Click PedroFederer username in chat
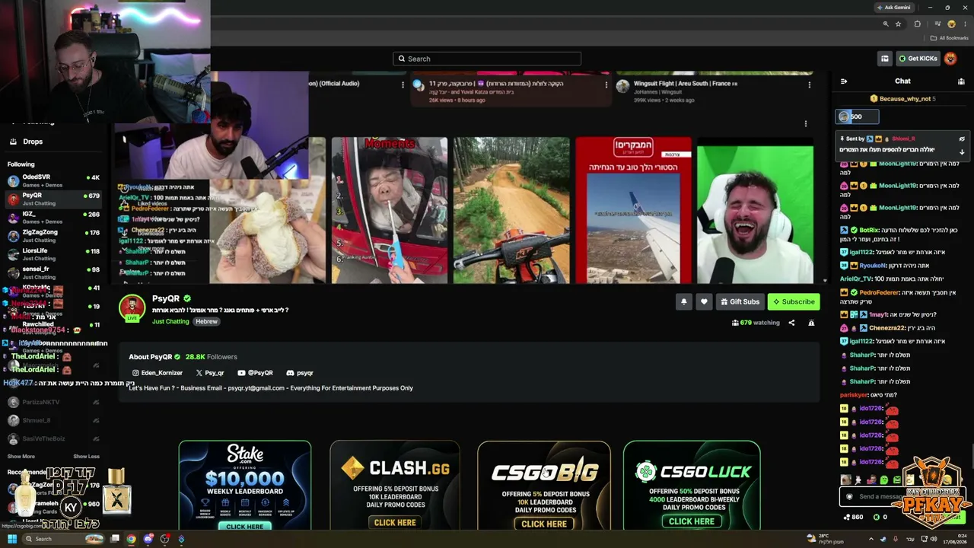Viewport: 974px width, 548px height. [x=880, y=292]
